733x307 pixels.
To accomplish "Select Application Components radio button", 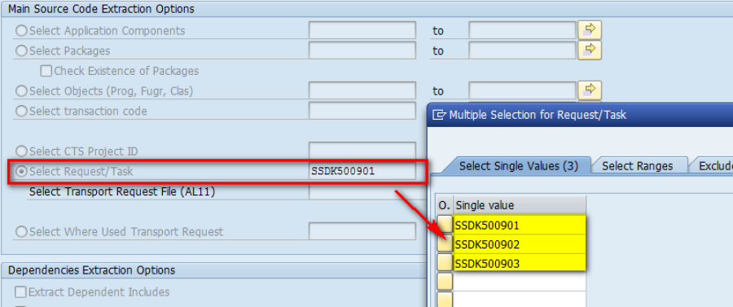I will tap(21, 31).
